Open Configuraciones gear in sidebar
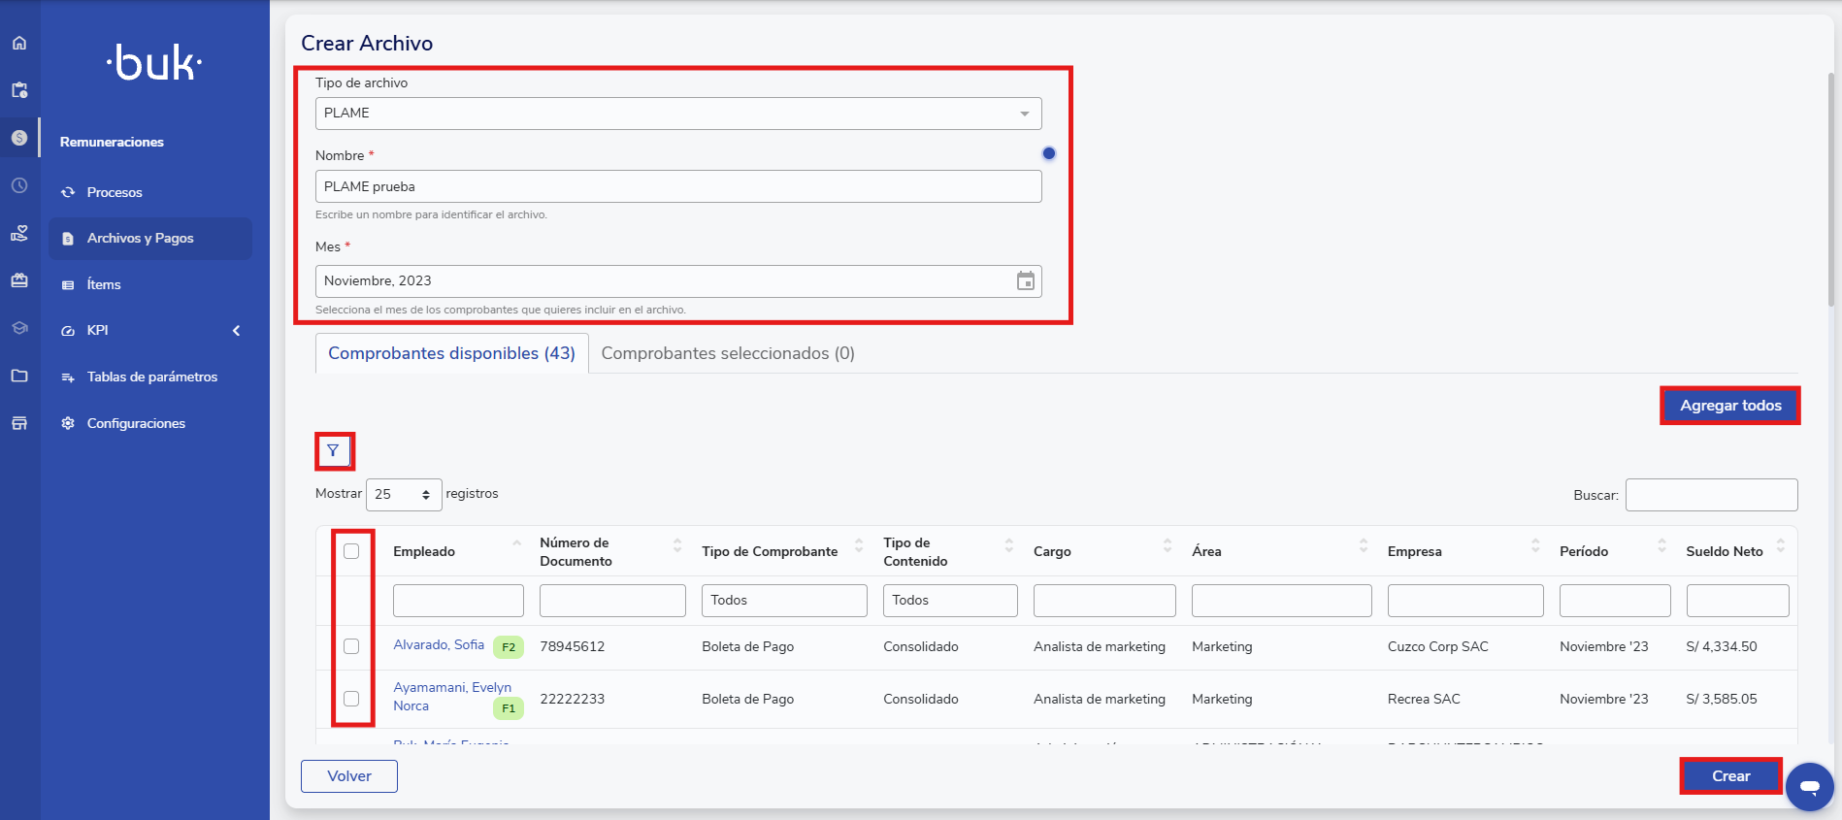Viewport: 1842px width, 820px height. click(136, 423)
